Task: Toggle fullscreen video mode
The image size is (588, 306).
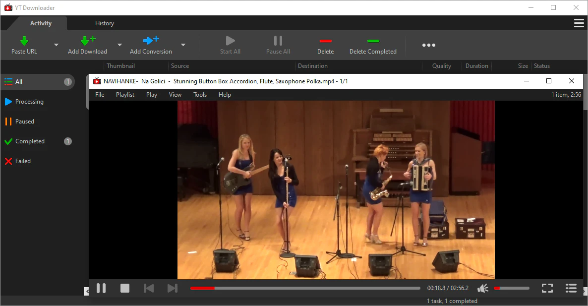Action: 547,288
